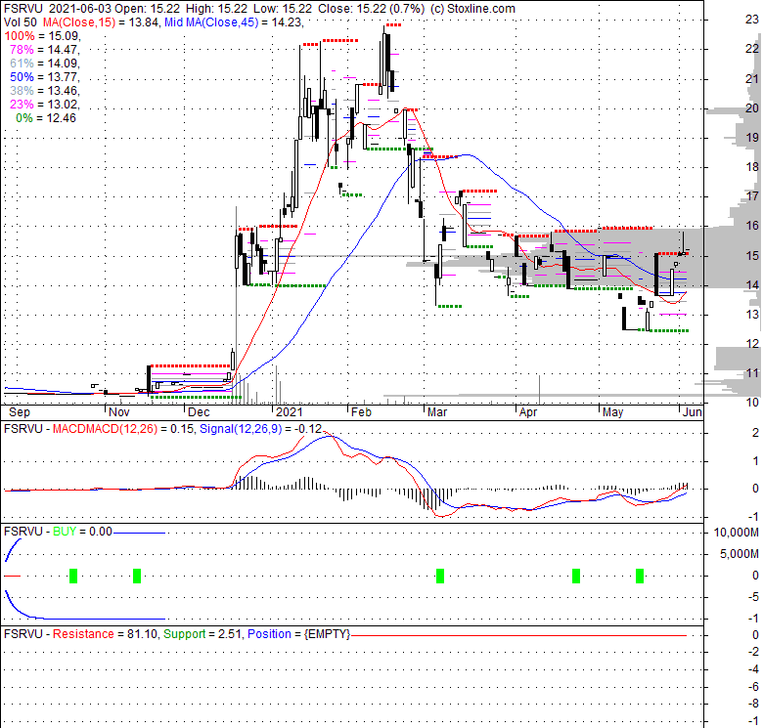Click the 'Signal(12,26,9) = -0.12' label
The width and height of the screenshot is (763, 728).
261,429
